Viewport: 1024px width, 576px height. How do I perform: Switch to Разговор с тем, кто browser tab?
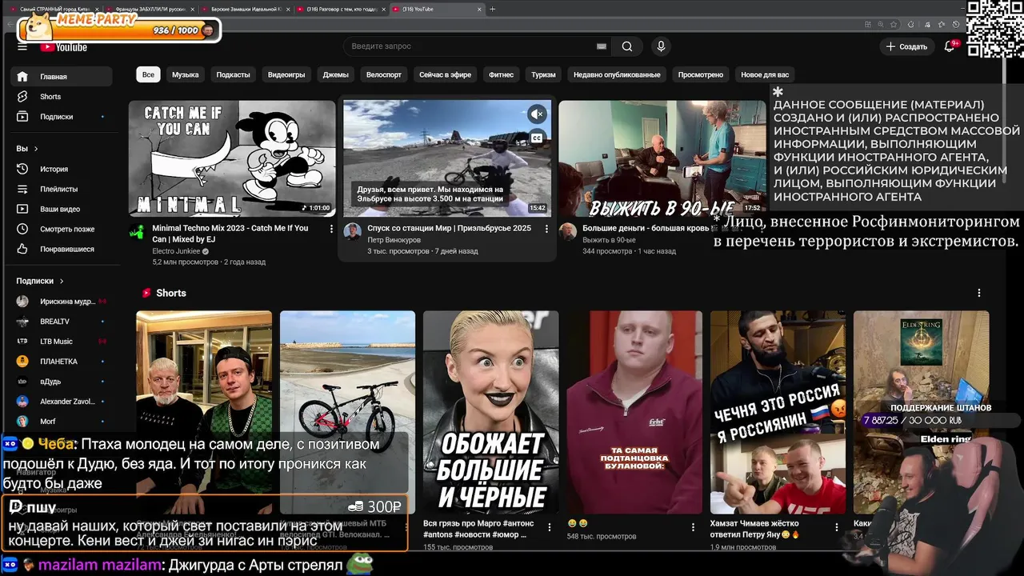click(341, 9)
